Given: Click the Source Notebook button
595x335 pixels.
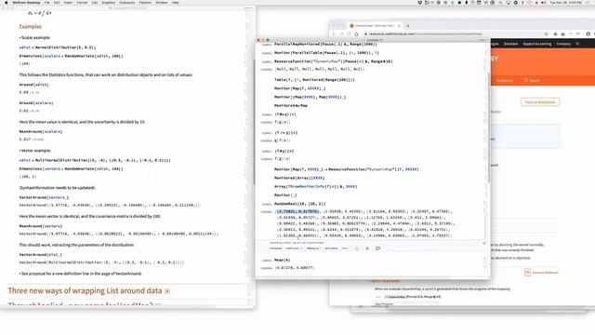Looking at the screenshot, I should click(539, 102).
